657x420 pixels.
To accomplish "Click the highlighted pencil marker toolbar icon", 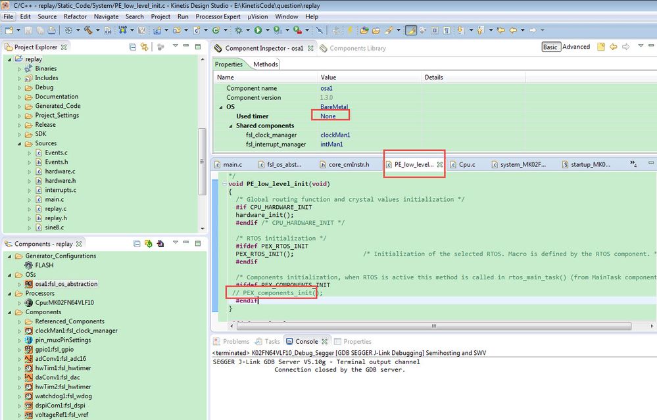I will click(411, 30).
